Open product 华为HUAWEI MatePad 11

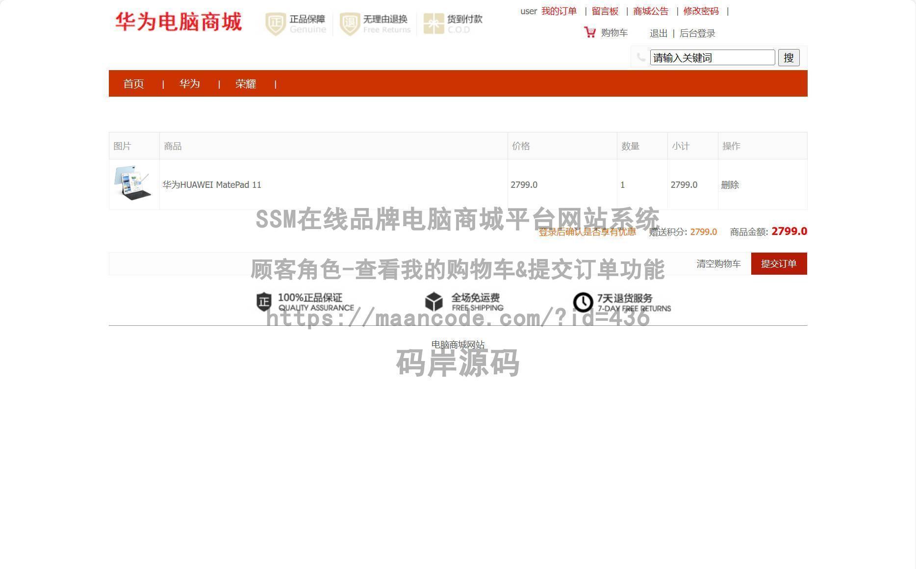pos(212,185)
